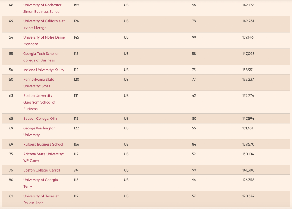Select salary value 142,261 in Irvine row
Screen dimensions: 292x209
[x=248, y=21]
